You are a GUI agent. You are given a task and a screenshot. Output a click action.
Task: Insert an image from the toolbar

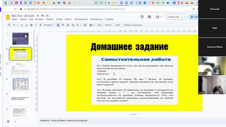click(x=68, y=25)
